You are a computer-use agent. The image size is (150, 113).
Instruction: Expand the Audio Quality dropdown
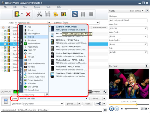pos(146,44)
